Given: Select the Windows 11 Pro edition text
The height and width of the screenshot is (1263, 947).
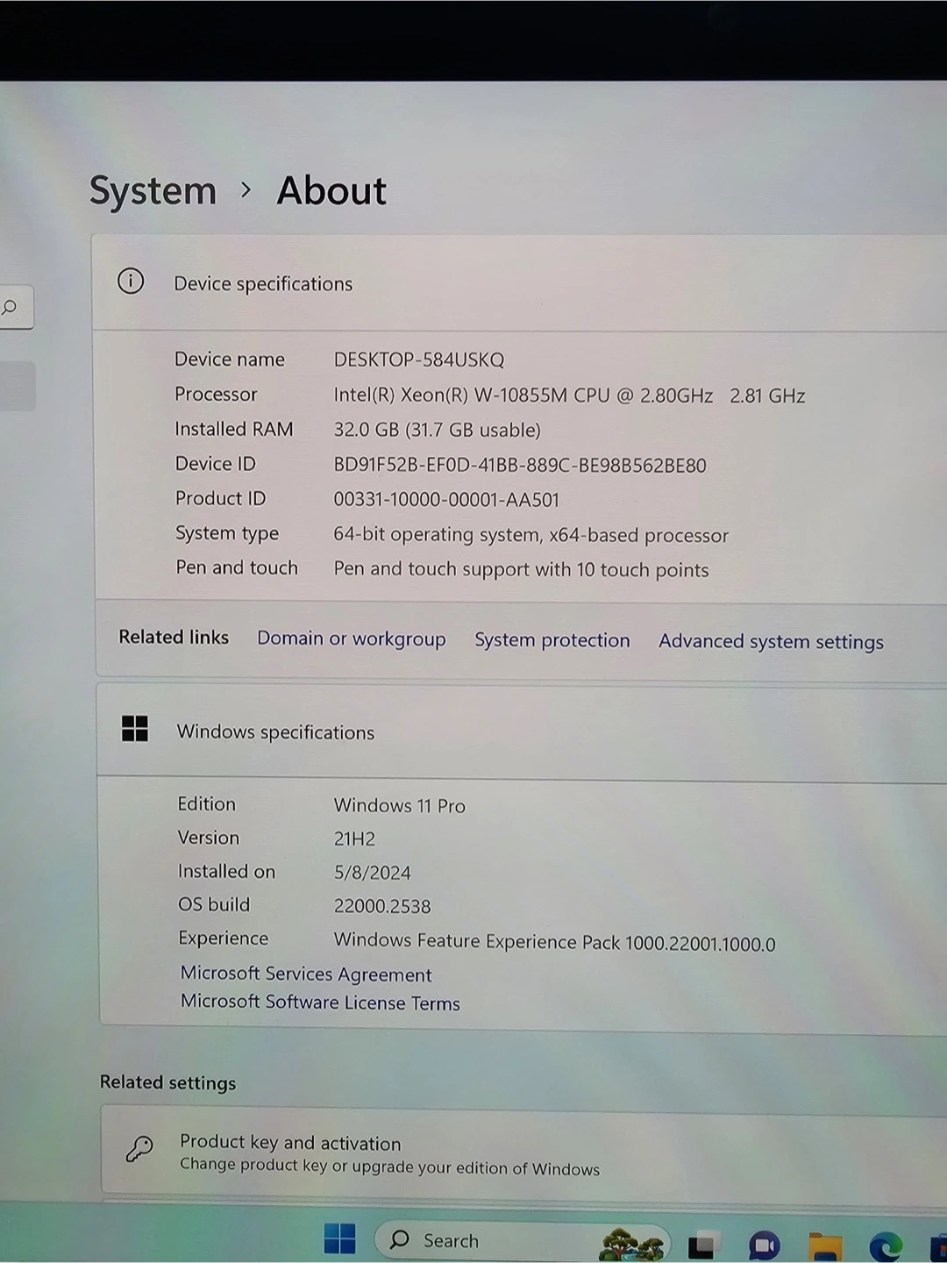Looking at the screenshot, I should tap(399, 805).
